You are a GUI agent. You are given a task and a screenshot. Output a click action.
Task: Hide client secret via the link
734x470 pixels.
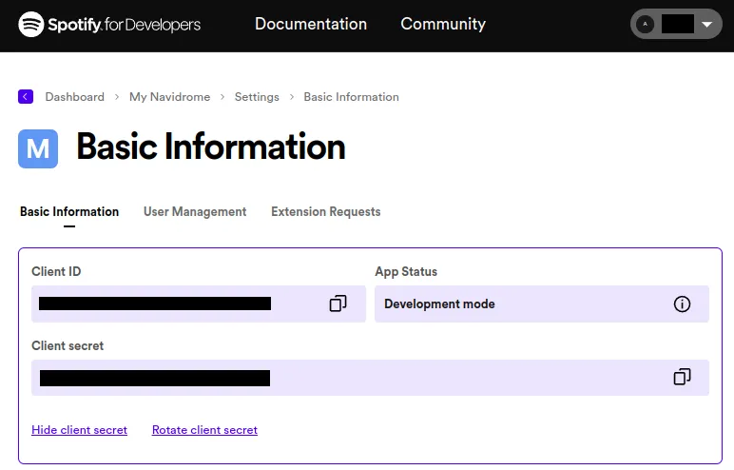pos(79,430)
